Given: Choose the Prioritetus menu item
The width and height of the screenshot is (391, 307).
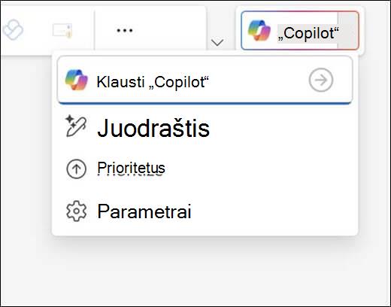Looking at the screenshot, I should point(205,169).
